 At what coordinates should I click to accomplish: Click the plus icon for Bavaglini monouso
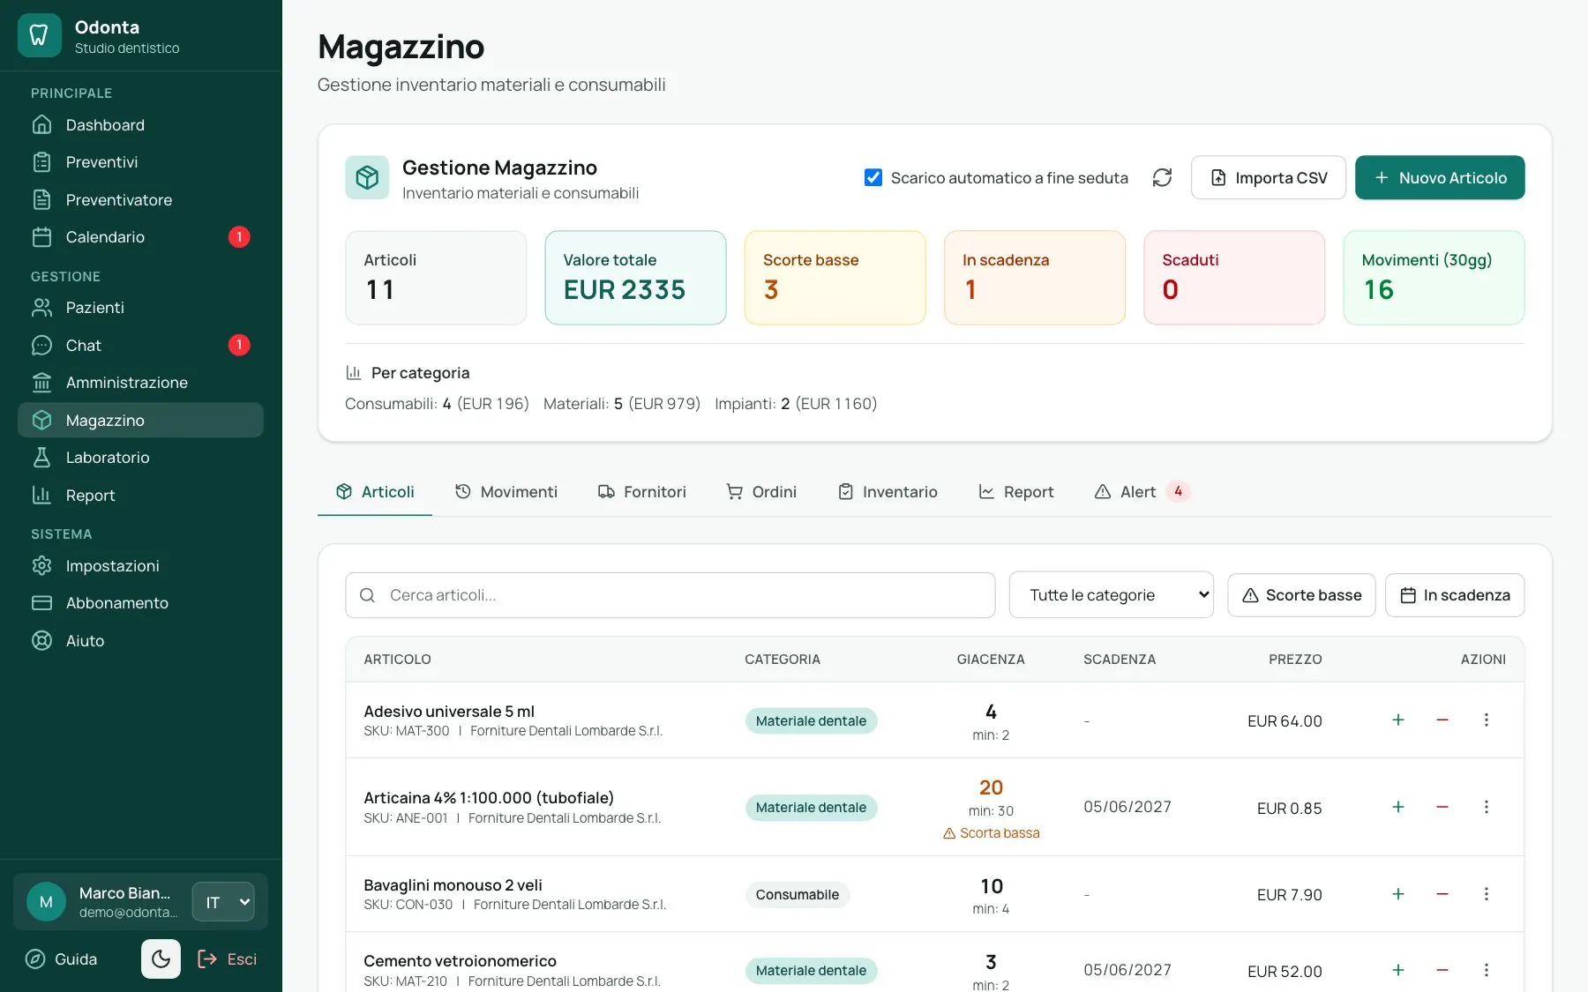click(x=1398, y=894)
